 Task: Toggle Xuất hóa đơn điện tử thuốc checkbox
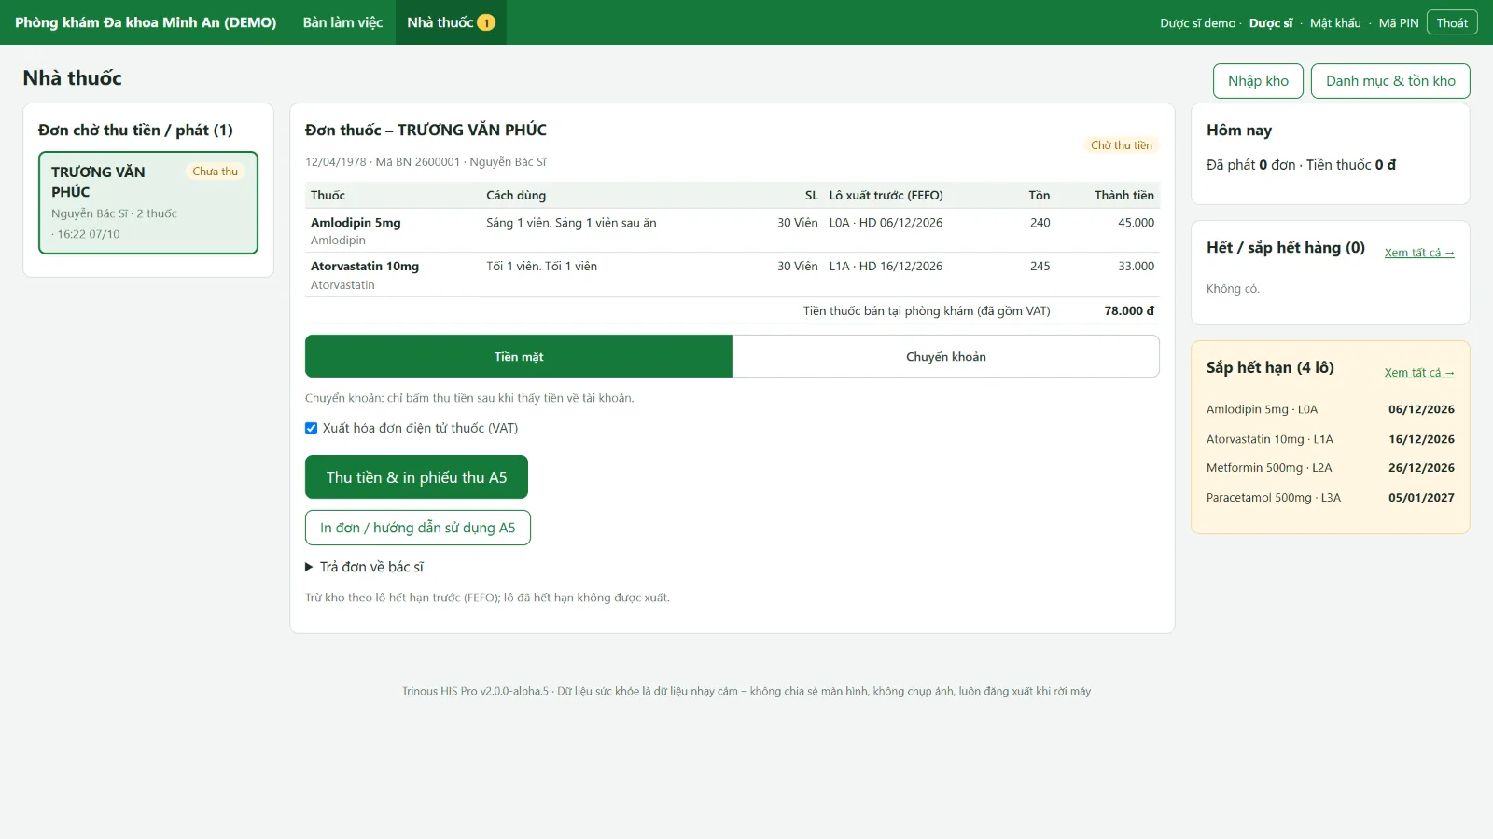point(312,429)
